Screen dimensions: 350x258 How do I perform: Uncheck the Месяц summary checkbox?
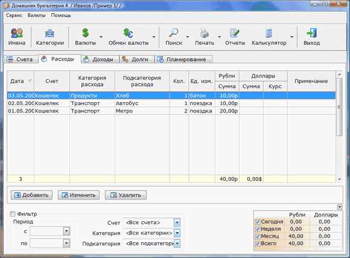coord(258,236)
